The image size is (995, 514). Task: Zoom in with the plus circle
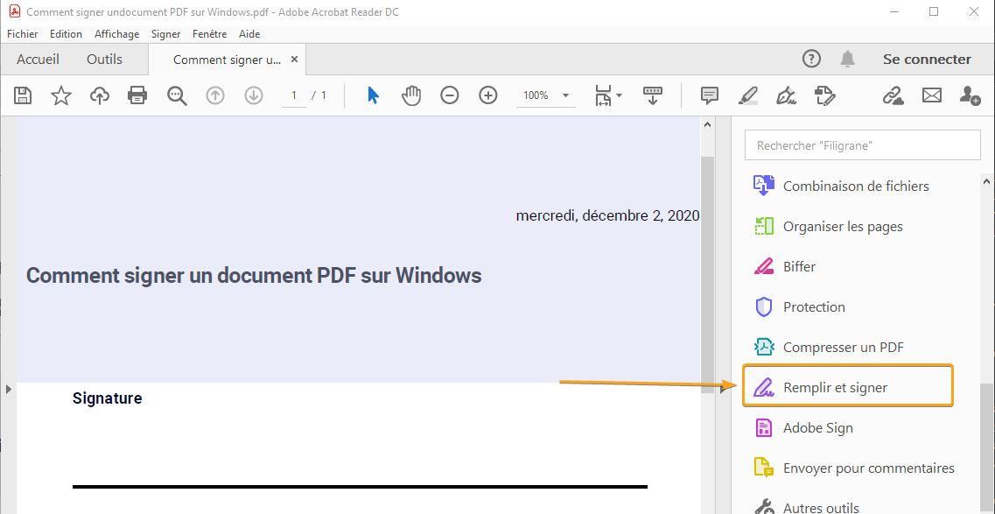coord(487,95)
